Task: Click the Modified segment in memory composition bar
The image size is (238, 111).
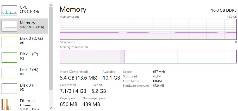Action: (122, 56)
